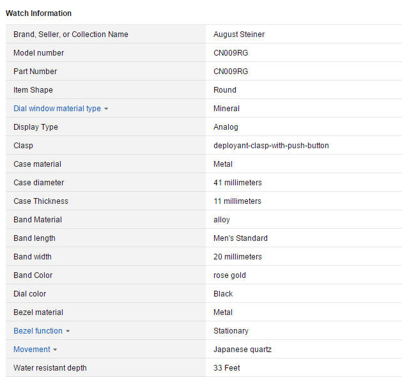Click the Part Number row label
The image size is (402, 377).
35,72
